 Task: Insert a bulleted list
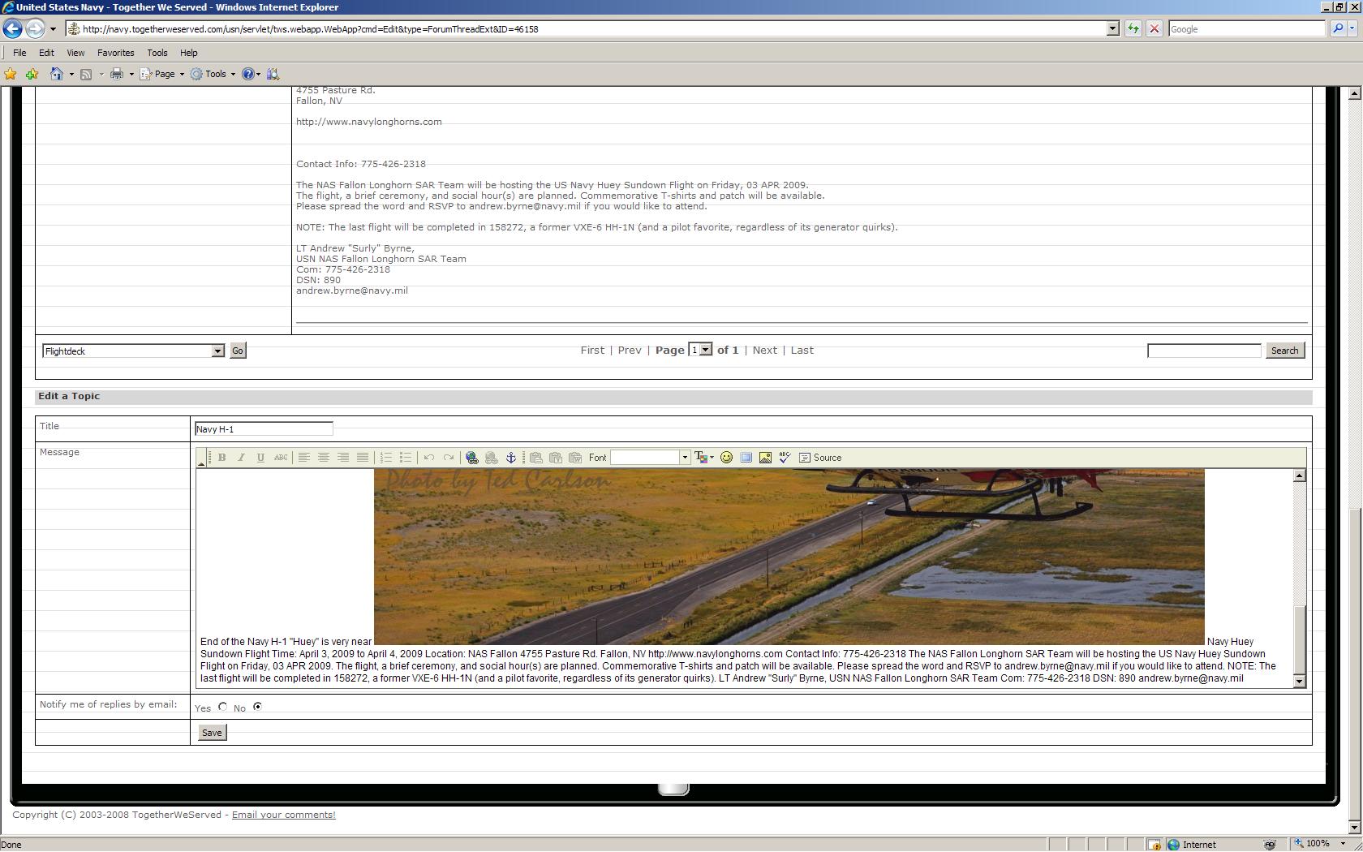click(x=406, y=458)
